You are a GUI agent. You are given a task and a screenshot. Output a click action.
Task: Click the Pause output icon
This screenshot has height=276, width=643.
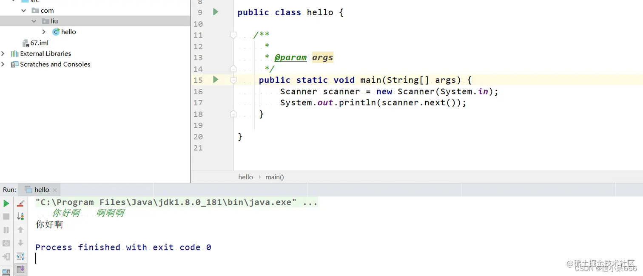click(x=6, y=230)
